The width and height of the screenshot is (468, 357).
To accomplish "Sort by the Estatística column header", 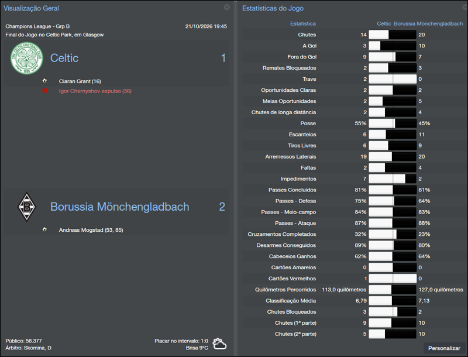I will tap(302, 23).
